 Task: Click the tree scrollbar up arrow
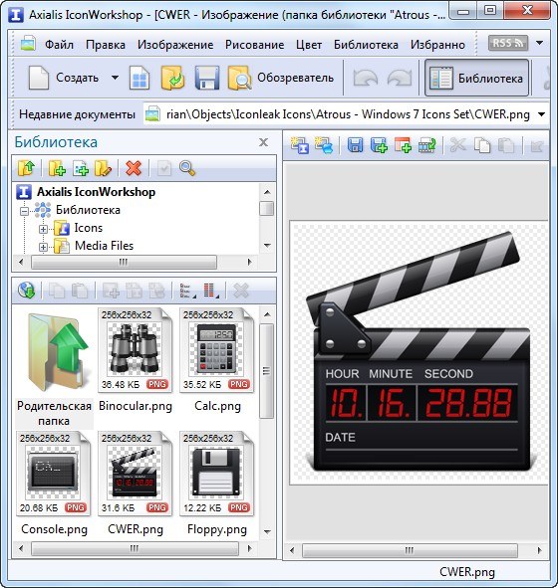click(x=267, y=192)
